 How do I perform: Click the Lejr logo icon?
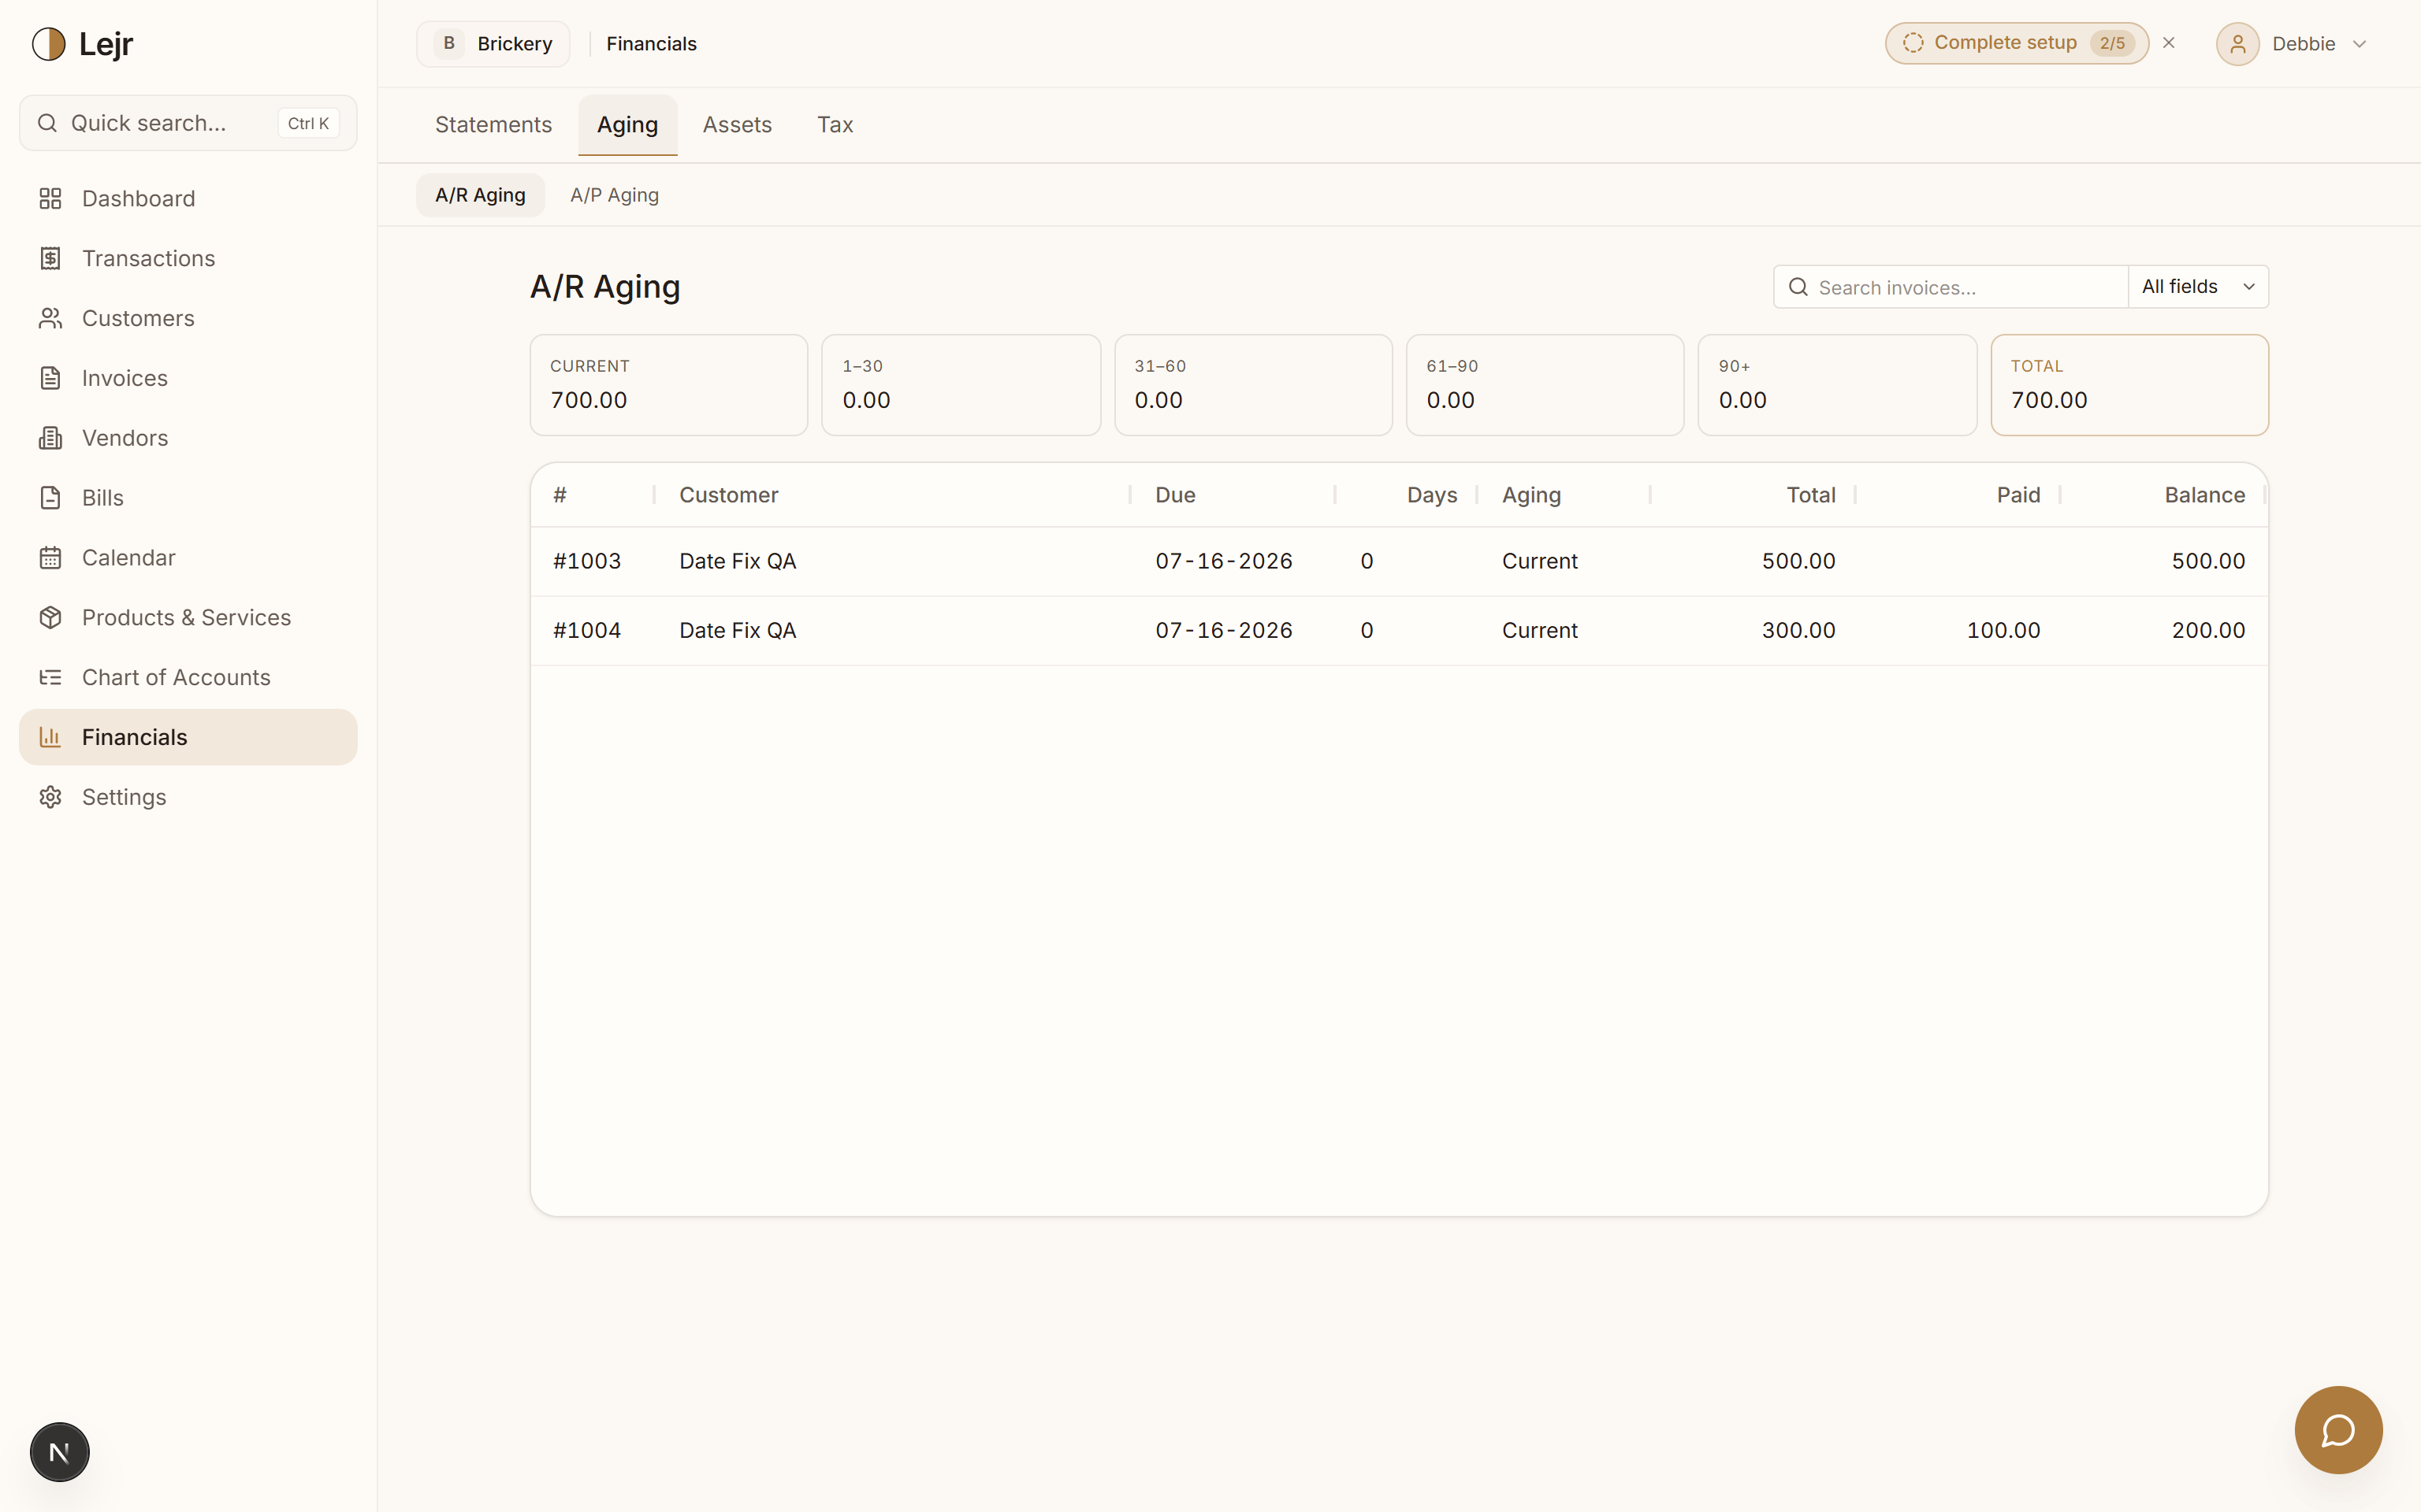point(48,44)
